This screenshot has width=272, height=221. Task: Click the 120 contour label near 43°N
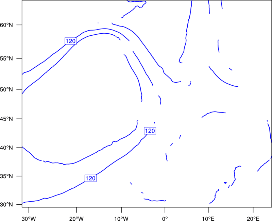tap(150, 131)
